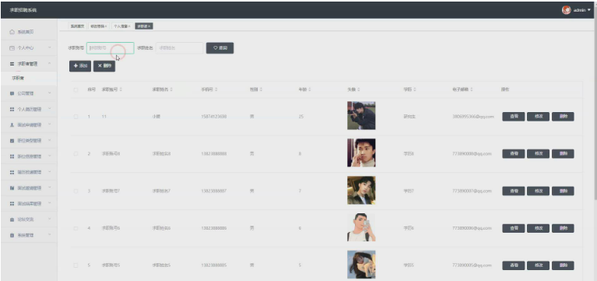
Task: Click 修改 for the 求职账号8 row
Action: point(538,154)
